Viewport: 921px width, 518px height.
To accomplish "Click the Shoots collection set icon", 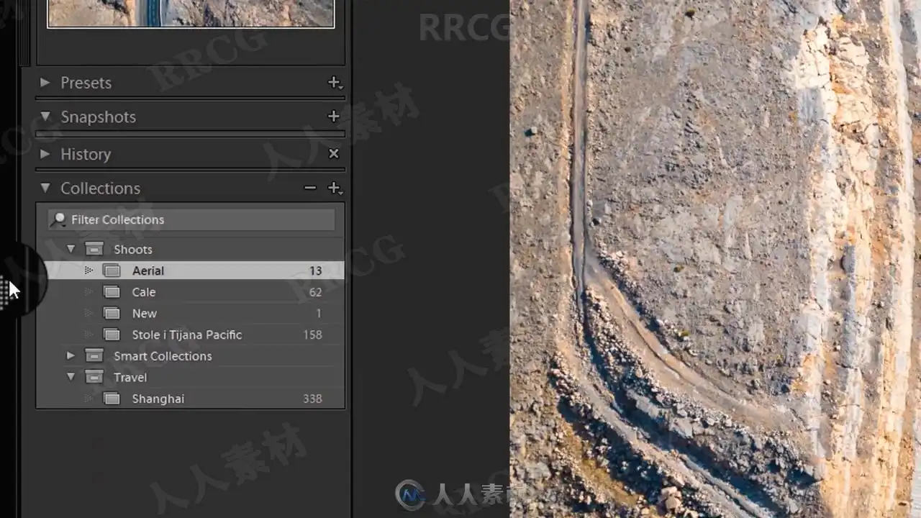I will [94, 249].
